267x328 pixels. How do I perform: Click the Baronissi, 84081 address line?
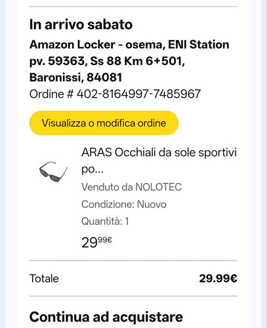click(x=75, y=77)
